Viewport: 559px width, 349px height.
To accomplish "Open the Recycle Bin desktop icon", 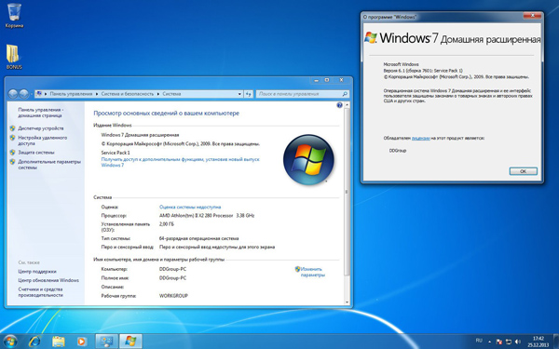I will (14, 15).
